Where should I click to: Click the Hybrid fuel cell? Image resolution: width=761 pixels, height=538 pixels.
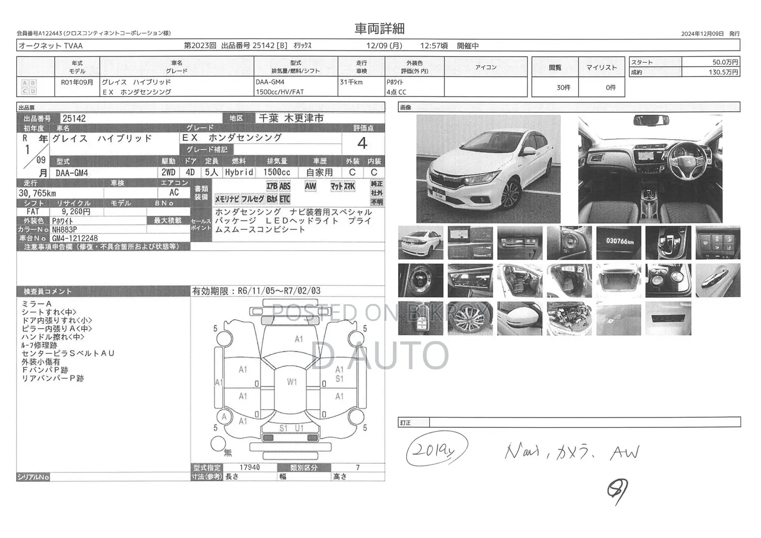pyautogui.click(x=239, y=172)
